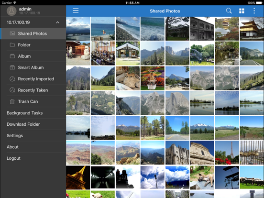This screenshot has height=198, width=264.
Task: Open Settings from the sidebar
Action: (33, 135)
